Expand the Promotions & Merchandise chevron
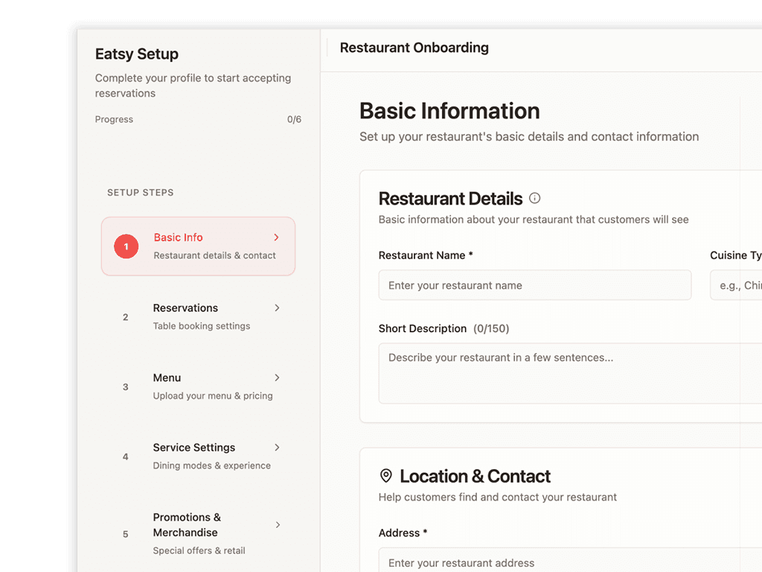 pyautogui.click(x=278, y=525)
